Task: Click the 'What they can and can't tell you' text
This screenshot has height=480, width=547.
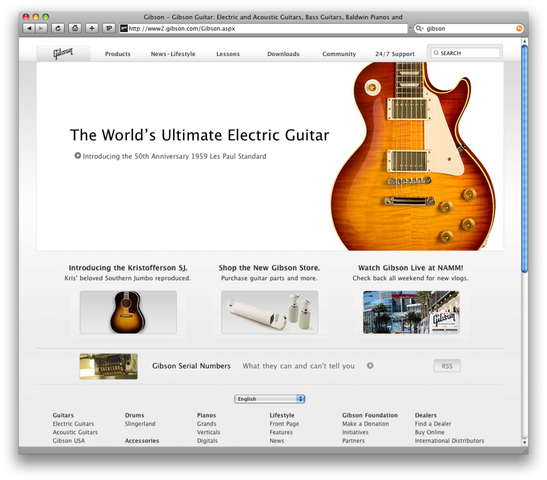Action: 299,366
